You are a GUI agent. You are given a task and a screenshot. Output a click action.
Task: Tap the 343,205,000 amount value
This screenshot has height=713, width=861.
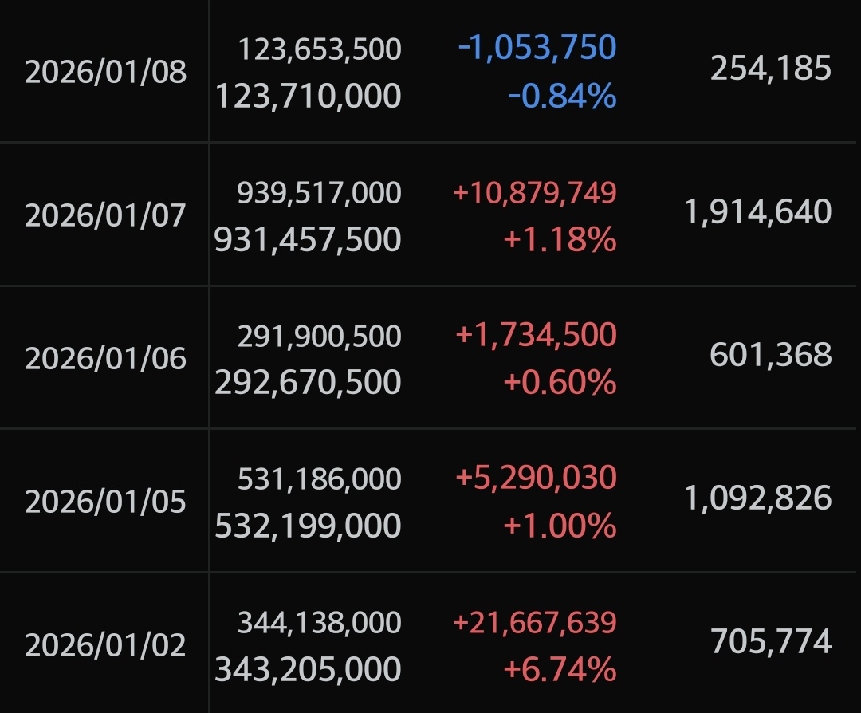(x=308, y=668)
